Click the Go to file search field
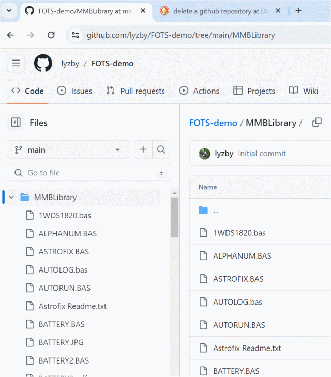Image resolution: width=331 pixels, height=377 pixels. pos(88,173)
